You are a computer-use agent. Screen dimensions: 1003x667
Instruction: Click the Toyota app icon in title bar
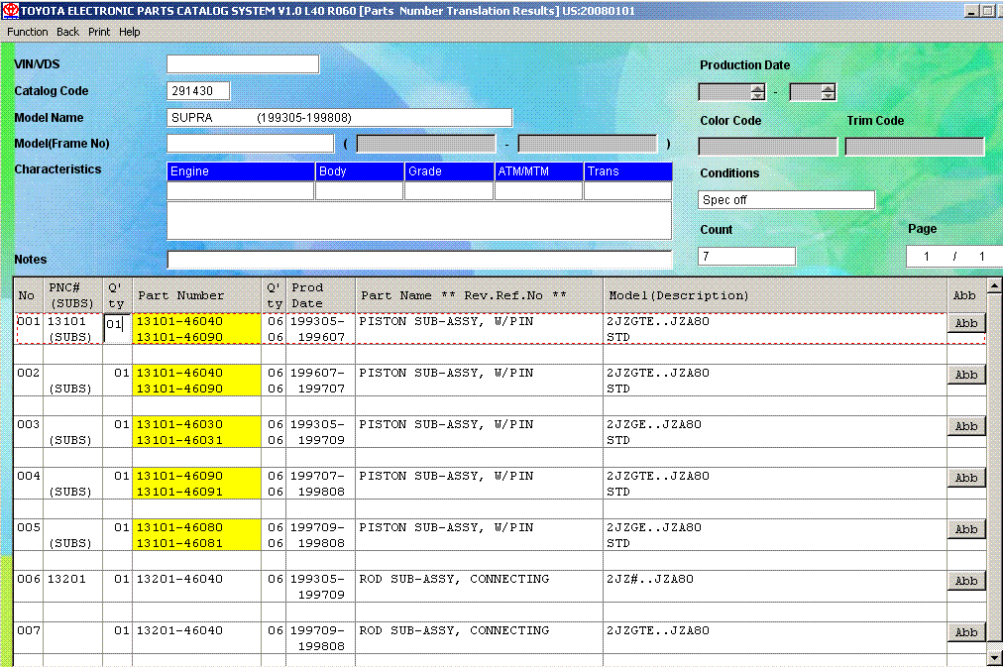tap(10, 10)
